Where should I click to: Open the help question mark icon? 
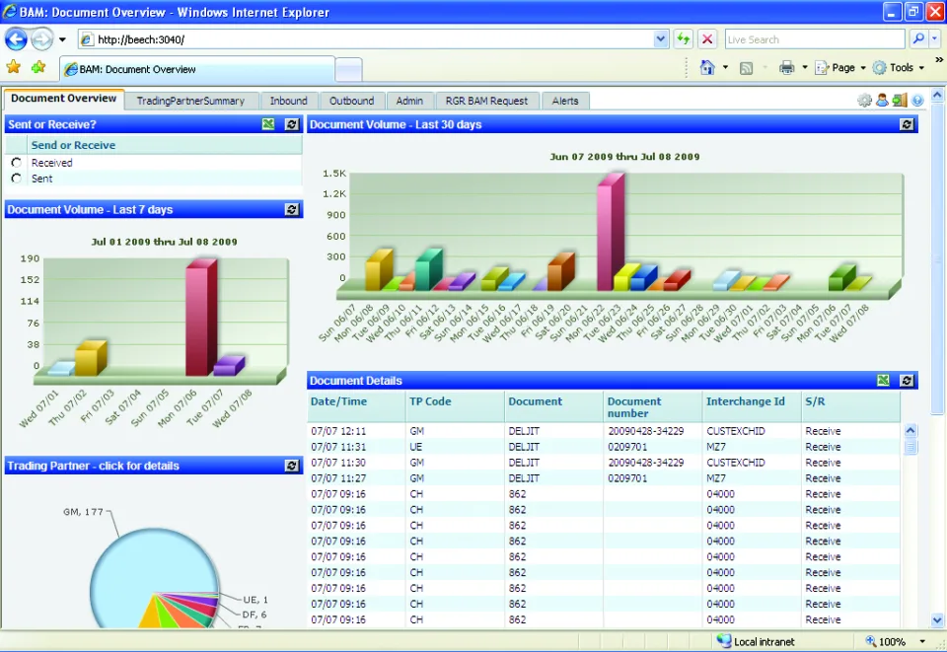pyautogui.click(x=917, y=101)
